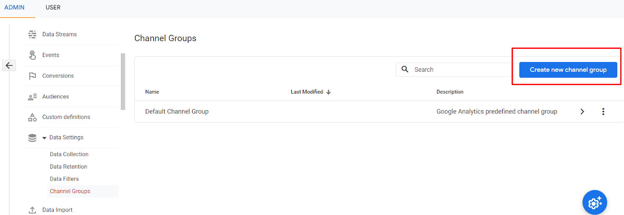The height and width of the screenshot is (215, 624).
Task: Click the Data Import upload icon
Action: click(x=32, y=210)
